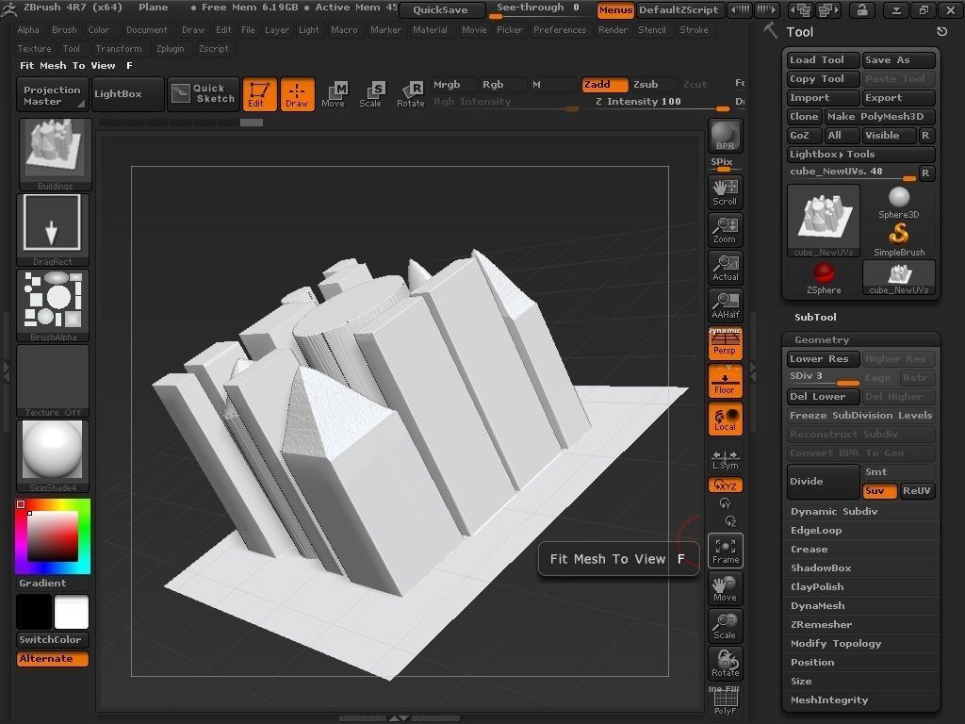This screenshot has height=724, width=965.
Task: Pick a color in the color picker
Action: (x=53, y=535)
